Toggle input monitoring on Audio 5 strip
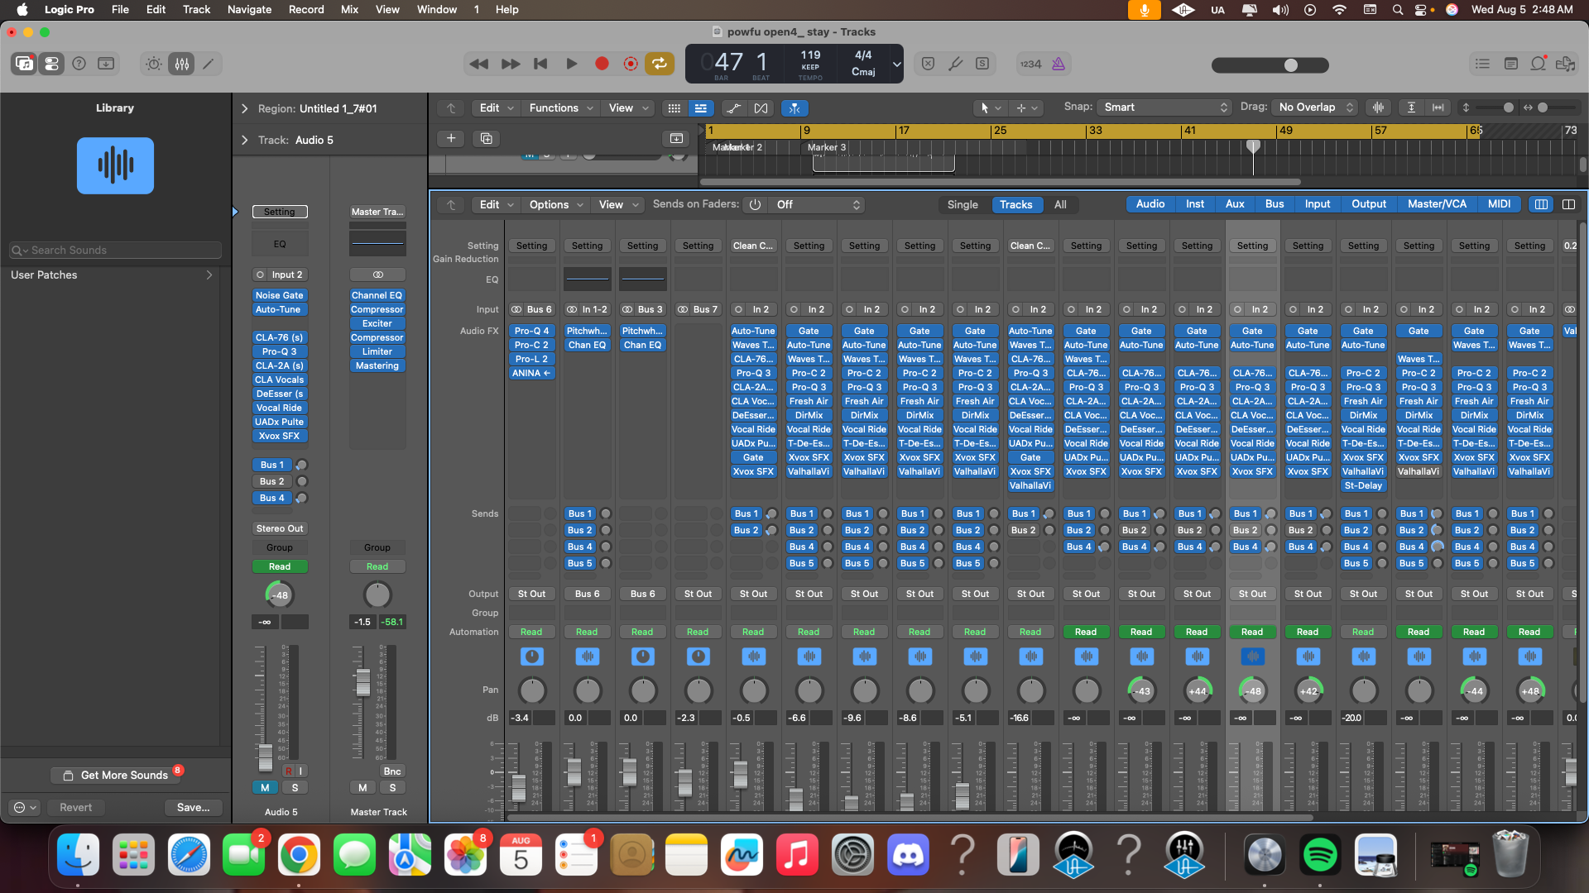 (x=301, y=771)
